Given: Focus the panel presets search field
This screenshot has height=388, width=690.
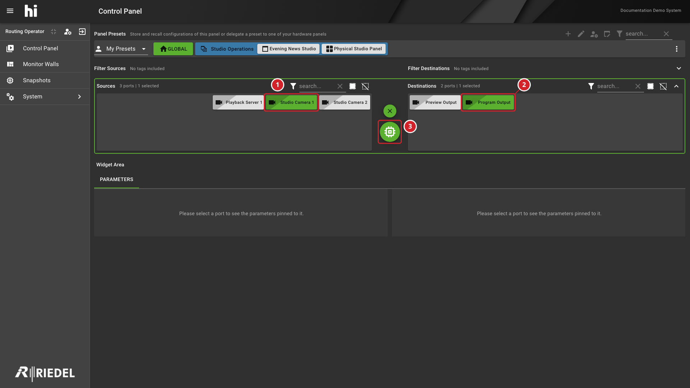Looking at the screenshot, I should [x=643, y=34].
